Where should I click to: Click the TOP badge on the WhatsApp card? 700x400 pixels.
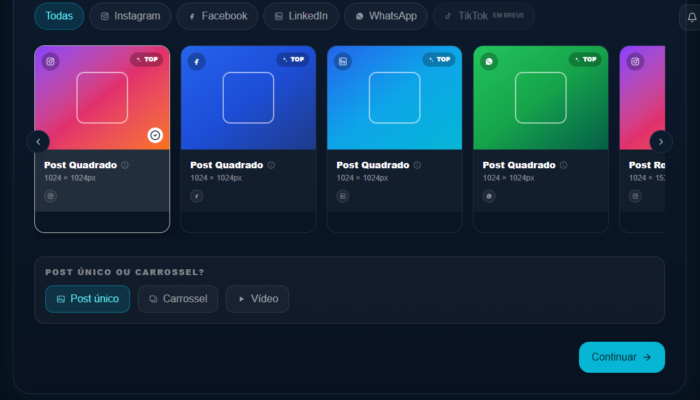[585, 60]
